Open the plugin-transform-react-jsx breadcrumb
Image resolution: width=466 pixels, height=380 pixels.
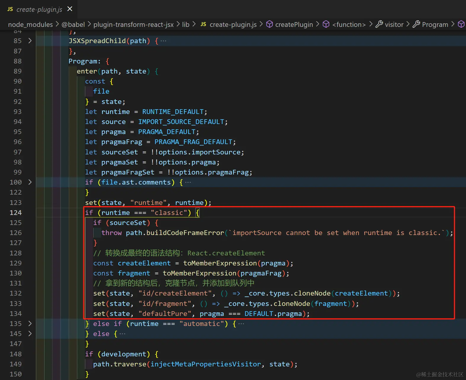(134, 25)
